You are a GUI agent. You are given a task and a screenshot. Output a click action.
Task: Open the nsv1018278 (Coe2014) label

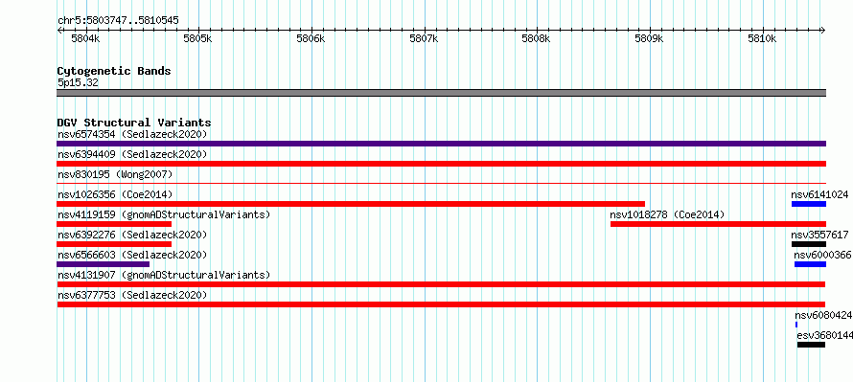(667, 214)
